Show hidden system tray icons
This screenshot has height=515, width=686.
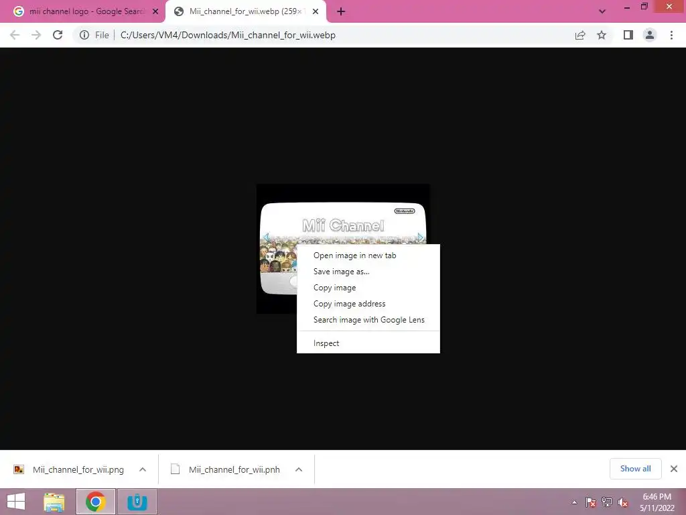(574, 502)
